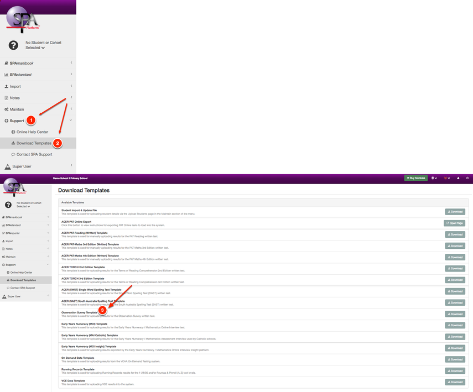This screenshot has width=473, height=392.
Task: Click Open Page for ACER PAT Online Export
Action: coord(454,223)
